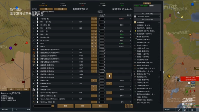Viewport: 199px width, 112px height.
Task: View info for the M320 row
Action: [x=37, y=44]
